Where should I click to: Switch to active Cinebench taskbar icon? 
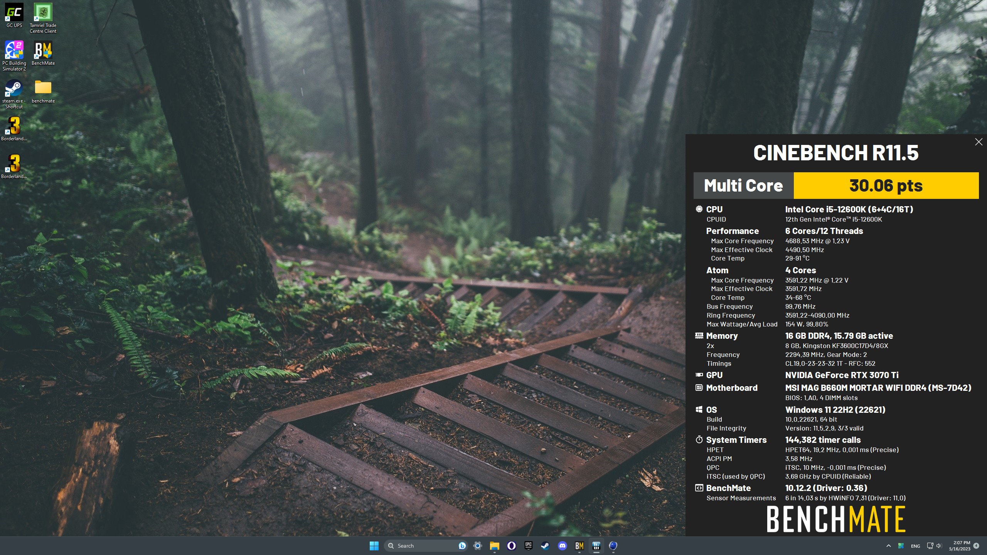point(596,546)
